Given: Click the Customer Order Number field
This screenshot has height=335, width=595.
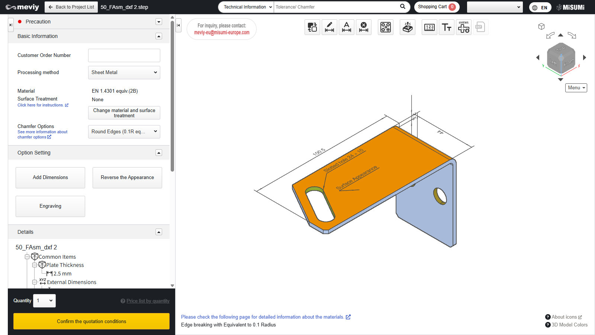Looking at the screenshot, I should [x=124, y=55].
